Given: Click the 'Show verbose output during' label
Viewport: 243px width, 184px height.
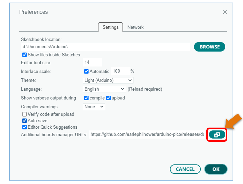Looking at the screenshot, I should [48, 98].
